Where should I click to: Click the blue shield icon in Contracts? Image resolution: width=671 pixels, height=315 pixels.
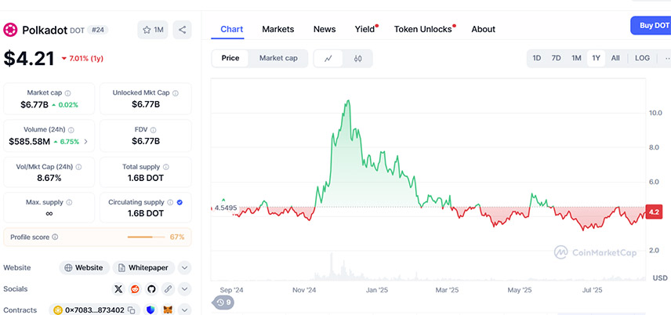(x=151, y=310)
